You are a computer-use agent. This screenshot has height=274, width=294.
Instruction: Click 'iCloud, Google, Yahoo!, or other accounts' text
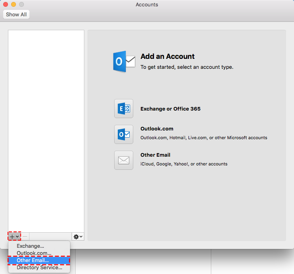[184, 164]
